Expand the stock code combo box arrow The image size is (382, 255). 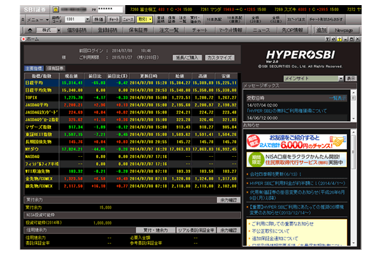[x=87, y=19]
